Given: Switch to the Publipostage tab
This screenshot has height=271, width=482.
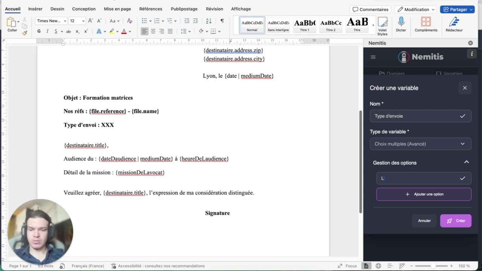Looking at the screenshot, I should pos(184,9).
